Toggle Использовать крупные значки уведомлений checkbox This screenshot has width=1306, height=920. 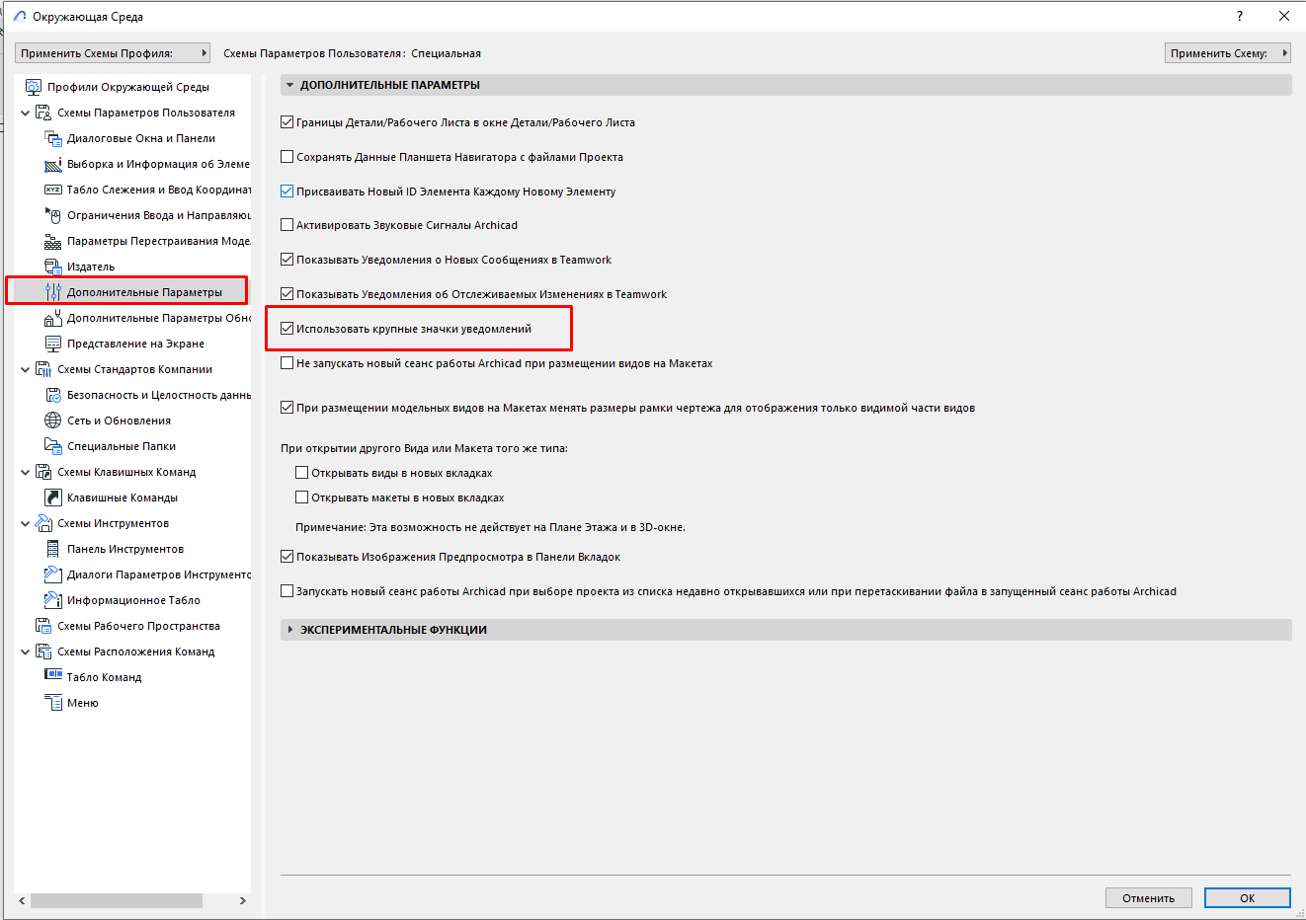tap(287, 329)
